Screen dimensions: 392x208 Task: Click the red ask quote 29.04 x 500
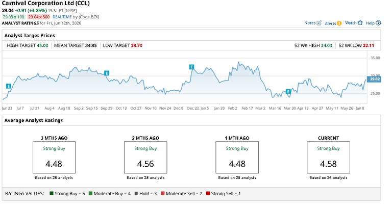pyautogui.click(x=39, y=17)
